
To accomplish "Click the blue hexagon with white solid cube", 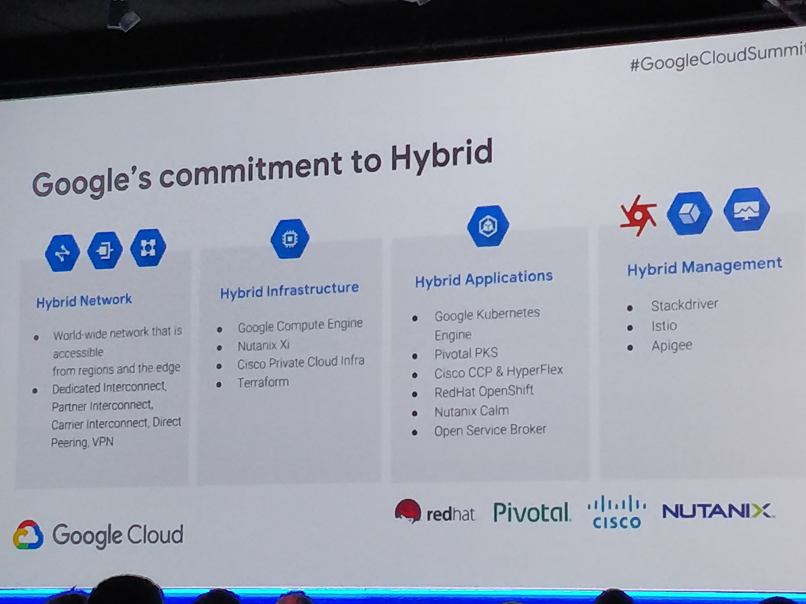I will click(x=690, y=213).
